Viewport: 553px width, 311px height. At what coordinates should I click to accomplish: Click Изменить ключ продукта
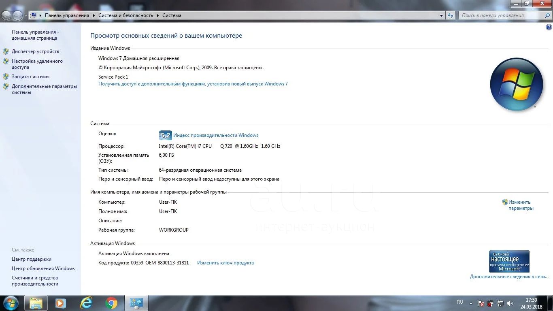225,263
